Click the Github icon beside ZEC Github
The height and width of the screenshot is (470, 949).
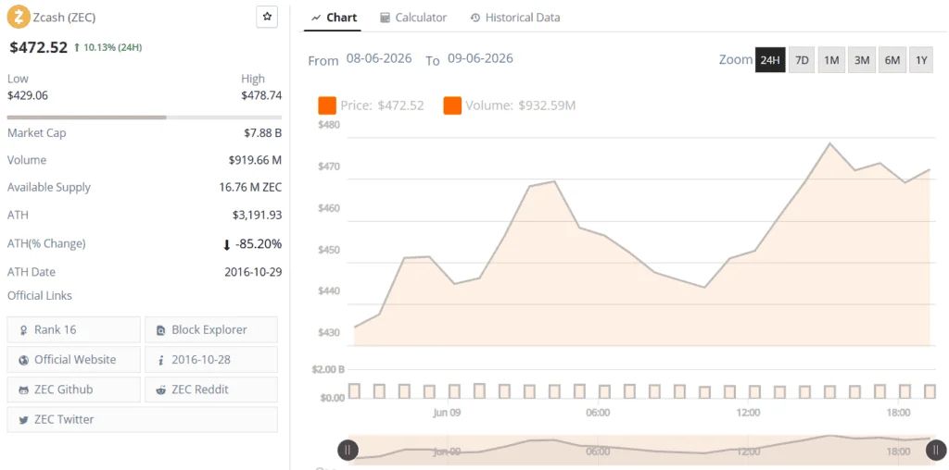click(x=23, y=390)
